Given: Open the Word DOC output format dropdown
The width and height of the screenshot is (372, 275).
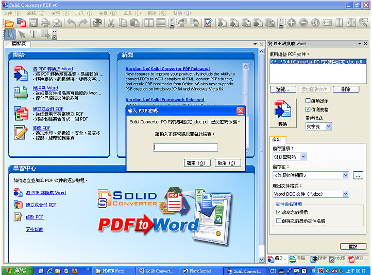Looking at the screenshot, I should 346,194.
